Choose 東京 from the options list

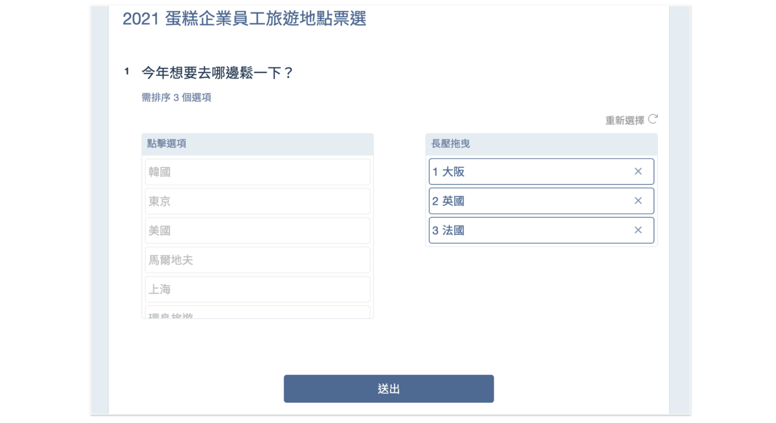(x=257, y=202)
